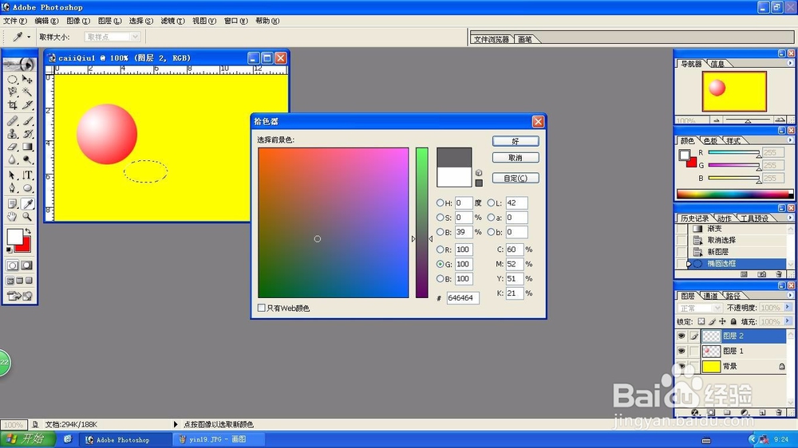798x448 pixels.
Task: Select the Clone Stamp tool
Action: 12,134
